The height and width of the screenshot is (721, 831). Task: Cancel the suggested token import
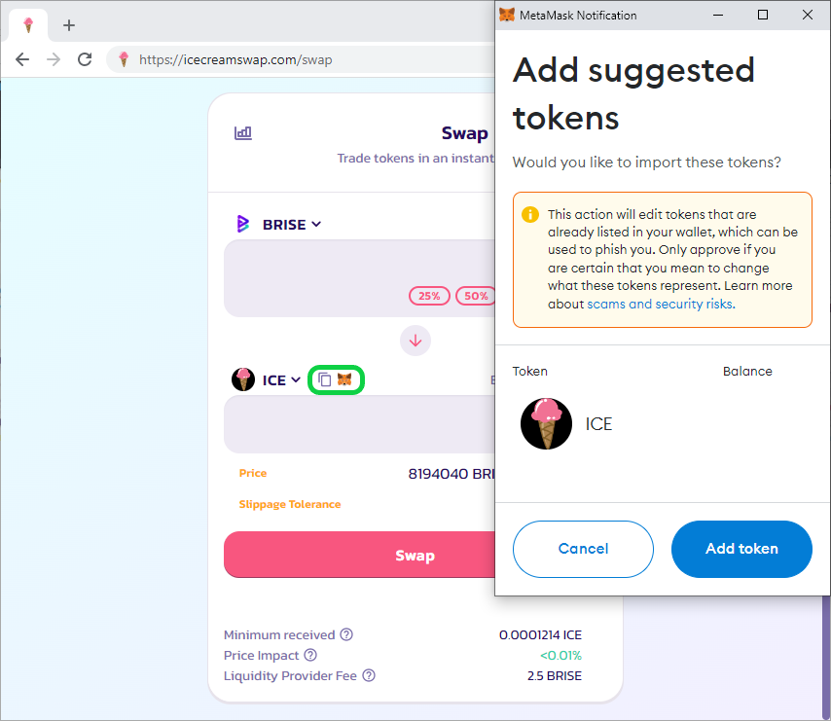pos(583,549)
